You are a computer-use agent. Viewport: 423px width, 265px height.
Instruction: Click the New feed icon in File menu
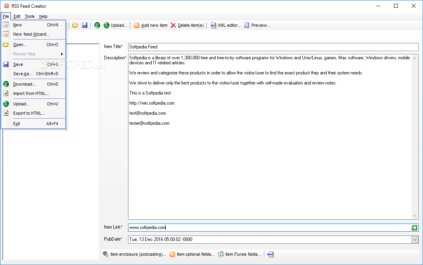tap(6, 25)
